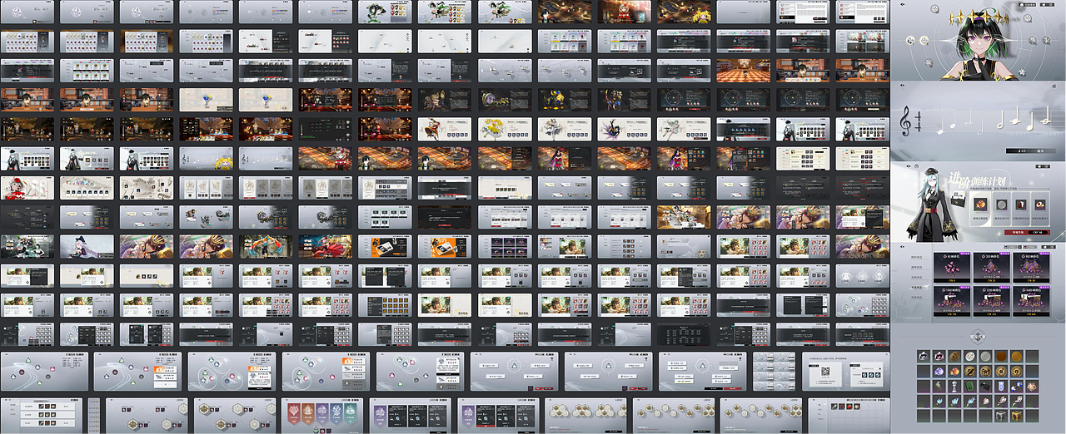Click the purple faction banner in five-banner row
1066x434 pixels.
[322, 413]
